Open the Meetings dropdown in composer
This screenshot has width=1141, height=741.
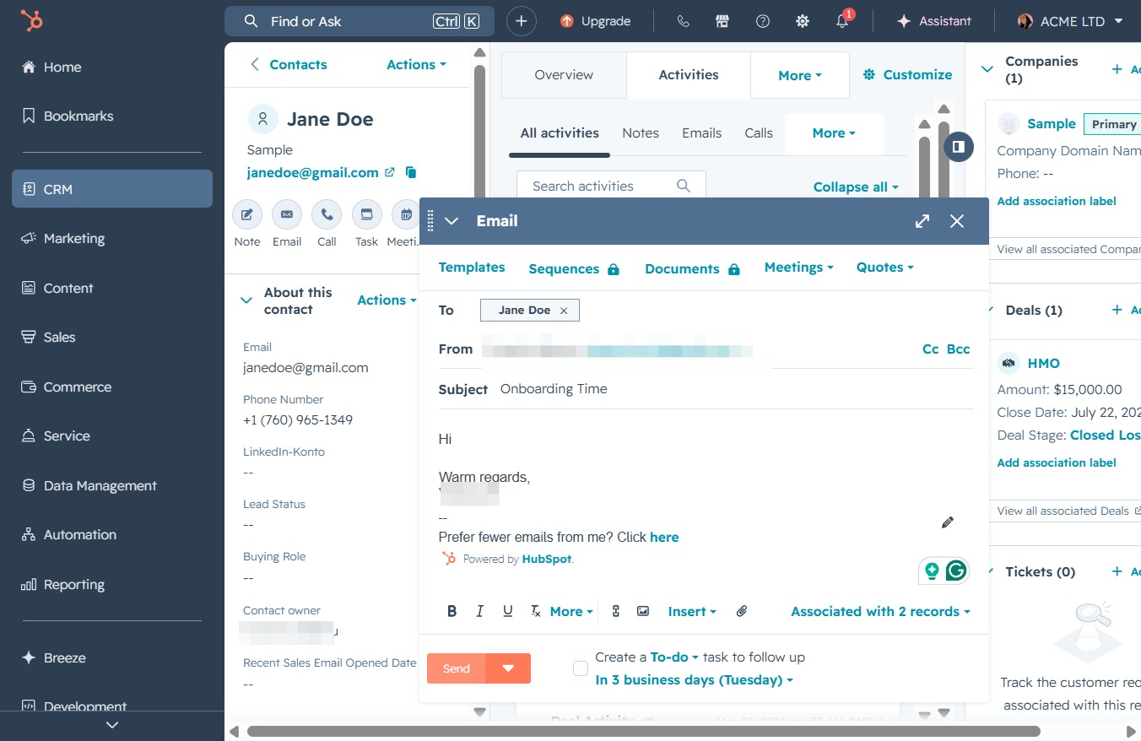[x=798, y=268]
